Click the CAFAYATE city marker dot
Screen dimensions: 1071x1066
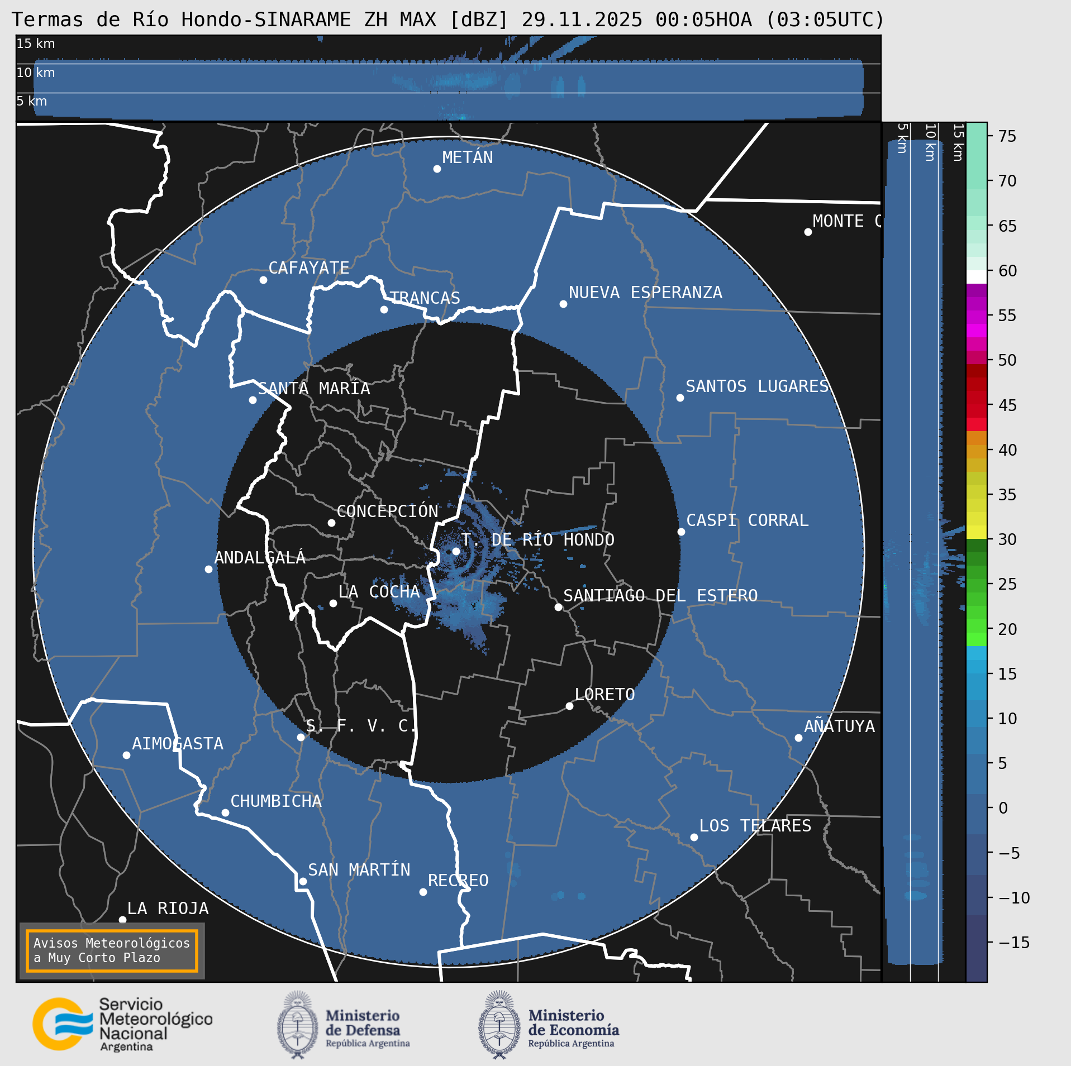tap(263, 280)
